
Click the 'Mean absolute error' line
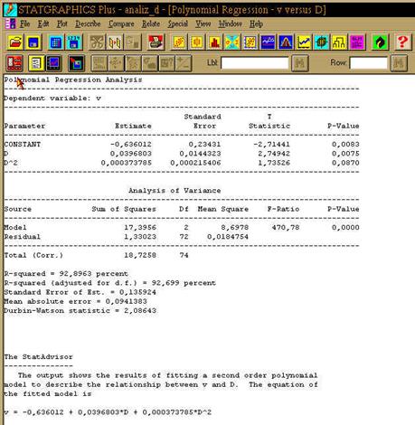point(75,301)
